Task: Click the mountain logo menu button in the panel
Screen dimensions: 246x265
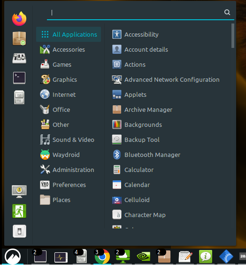Action: (13, 257)
